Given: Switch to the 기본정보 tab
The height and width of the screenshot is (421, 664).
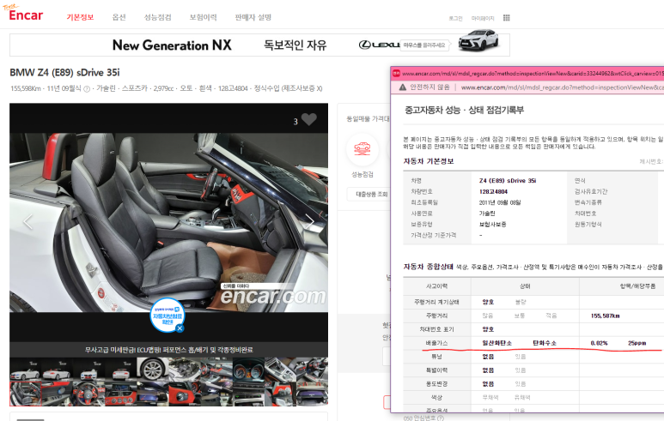Looking at the screenshot, I should 80,17.
